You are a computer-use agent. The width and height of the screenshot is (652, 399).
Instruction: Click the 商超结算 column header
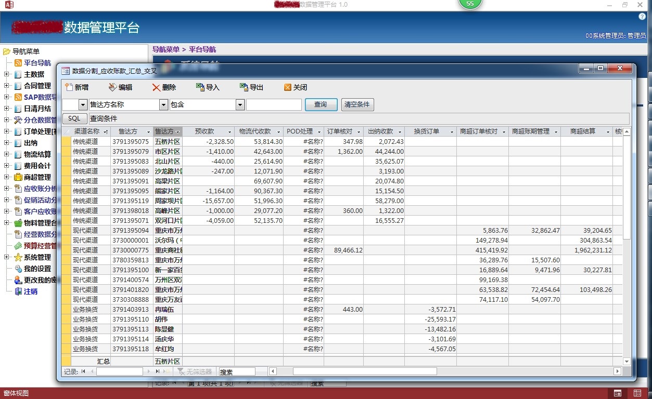click(586, 131)
